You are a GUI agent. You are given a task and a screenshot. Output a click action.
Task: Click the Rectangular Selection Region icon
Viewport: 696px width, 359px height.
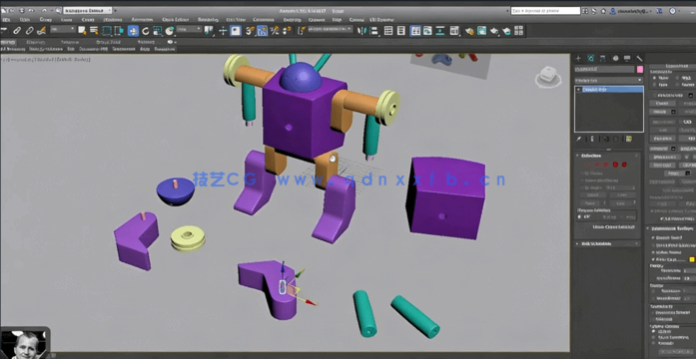tap(107, 31)
